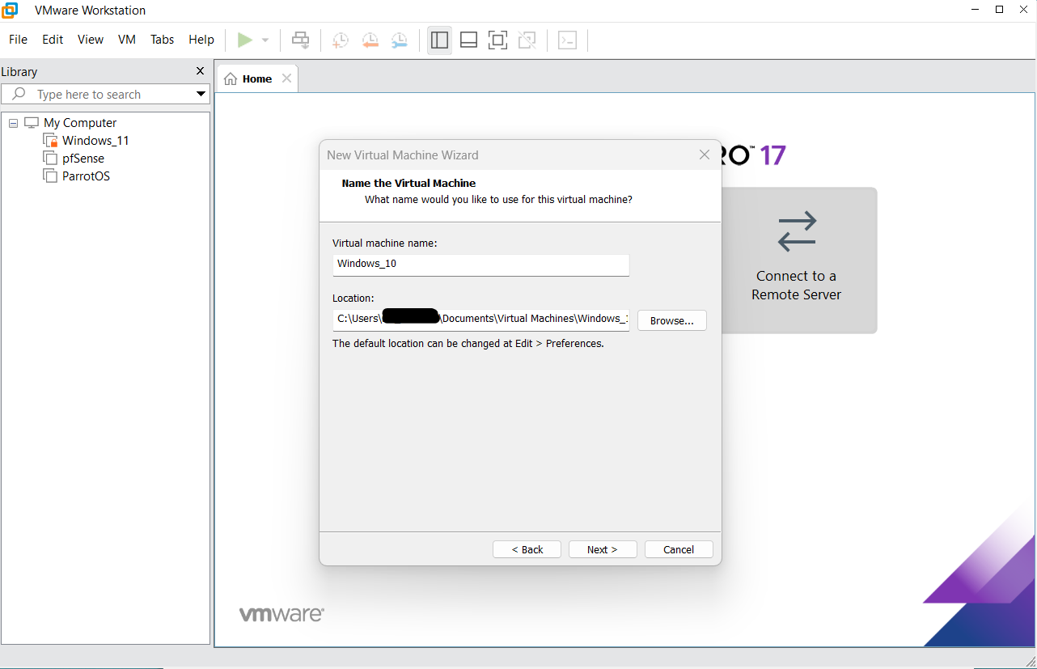Image resolution: width=1037 pixels, height=669 pixels.
Task: Click the Virtual machine name field
Action: (480, 265)
